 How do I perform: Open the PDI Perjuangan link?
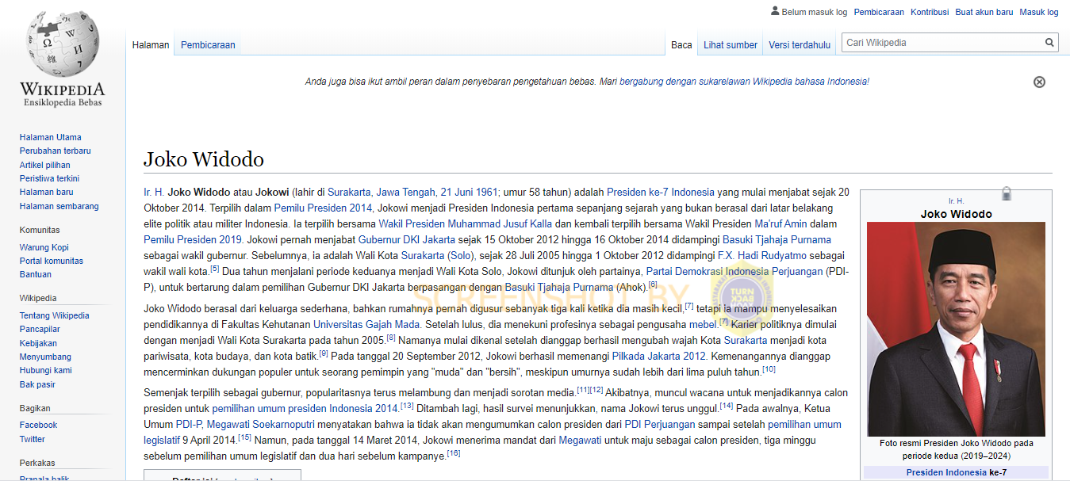point(659,424)
